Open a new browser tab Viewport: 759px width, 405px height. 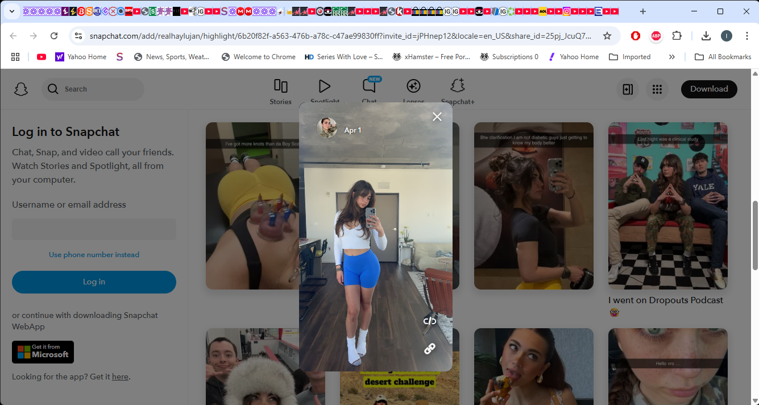[x=643, y=11]
